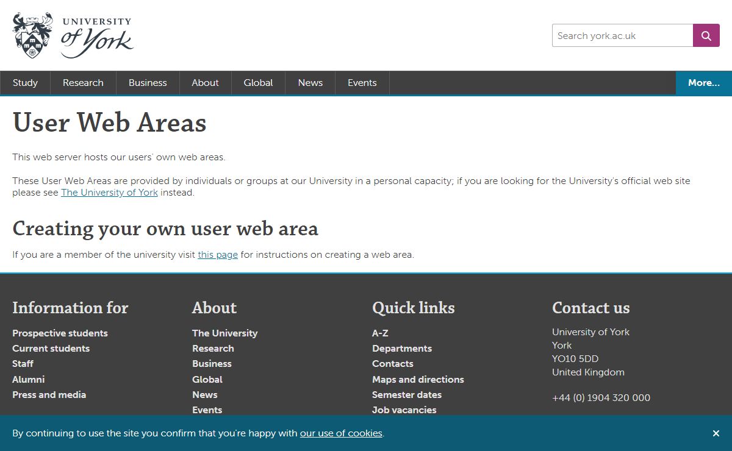
Task: Open Contacts quick link
Action: (393, 364)
